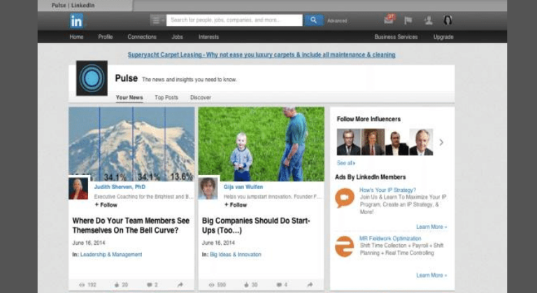Open the Interests menu item

pos(208,37)
